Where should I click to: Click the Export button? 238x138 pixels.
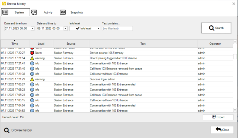(218, 117)
